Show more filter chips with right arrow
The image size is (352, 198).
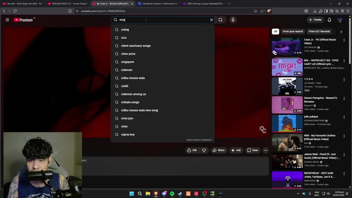point(341,32)
